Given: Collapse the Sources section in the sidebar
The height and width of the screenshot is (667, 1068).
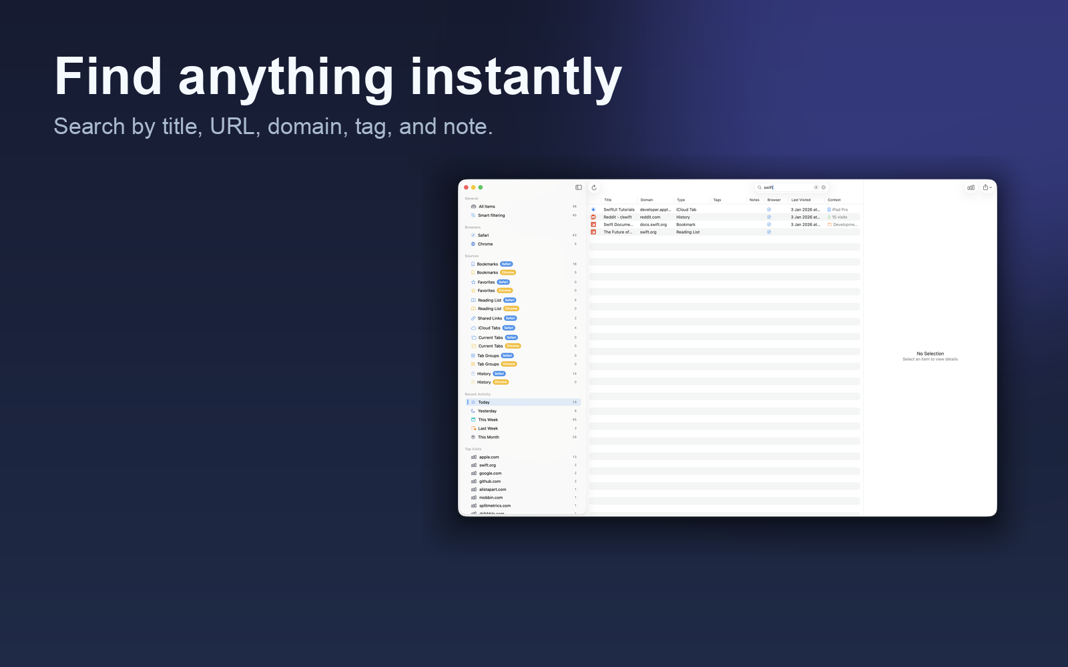Looking at the screenshot, I should 471,255.
